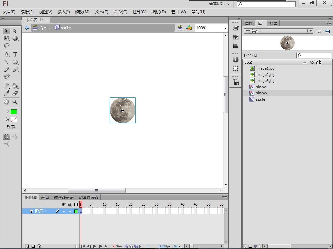Image resolution: width=333 pixels, height=249 pixels.
Task: Switch to the 属性 panel tab
Action: [249, 23]
